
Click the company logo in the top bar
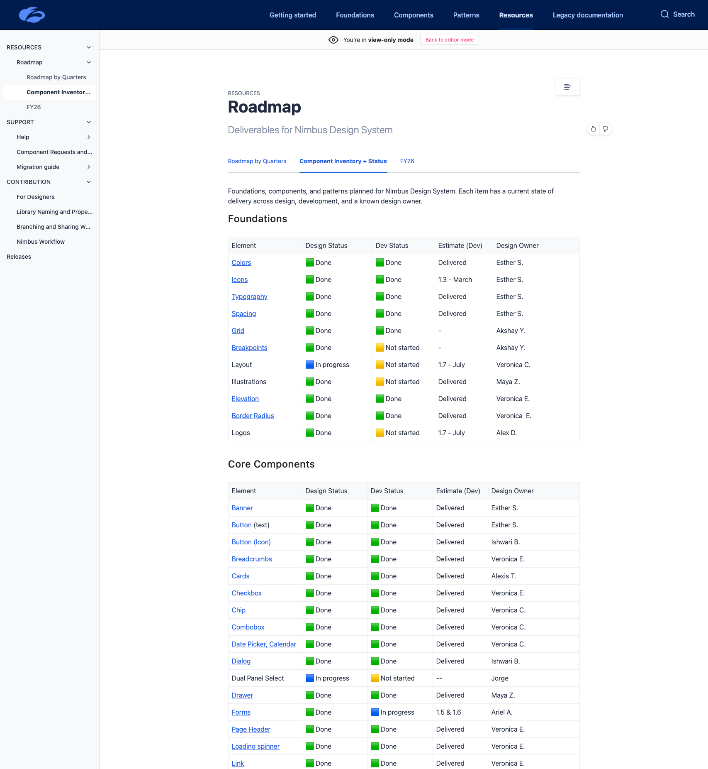[32, 15]
